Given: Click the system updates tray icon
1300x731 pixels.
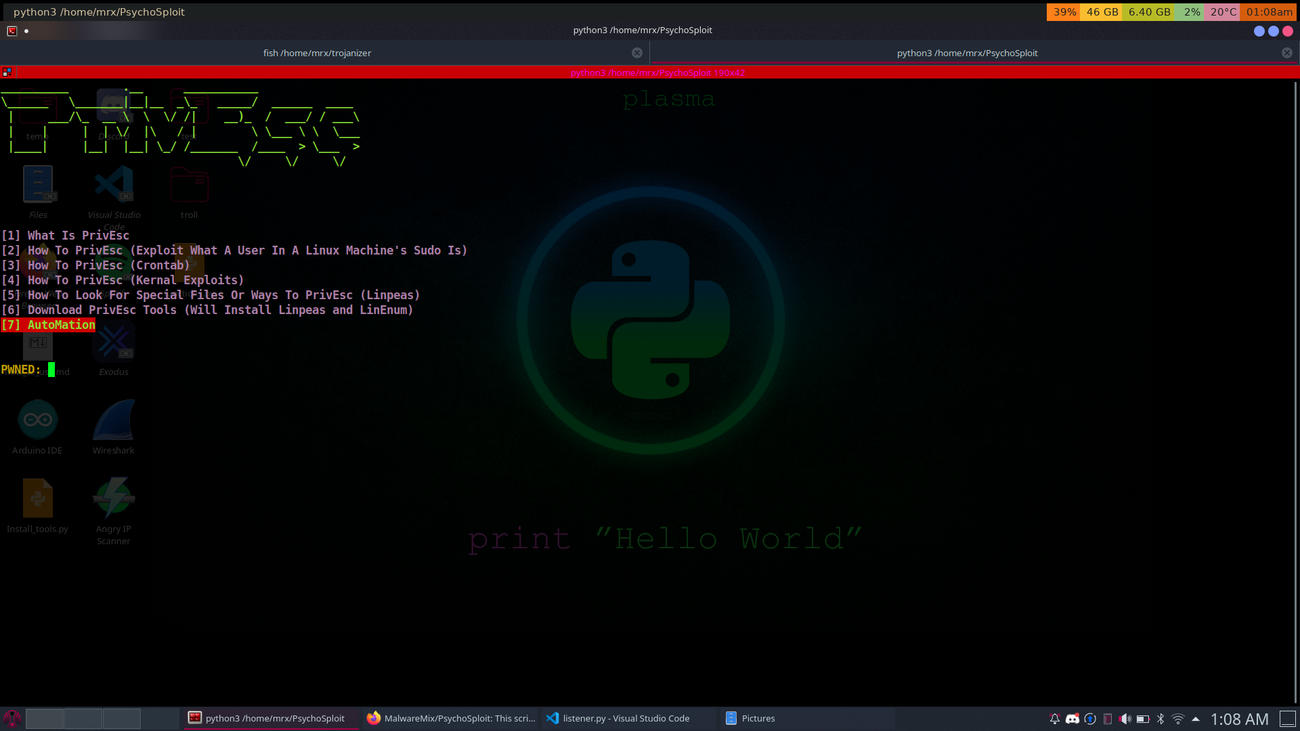Looking at the screenshot, I should [x=1089, y=719].
